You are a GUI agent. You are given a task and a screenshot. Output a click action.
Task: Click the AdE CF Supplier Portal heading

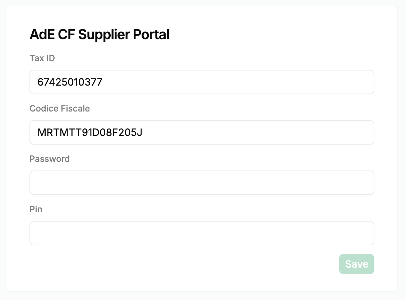(100, 35)
